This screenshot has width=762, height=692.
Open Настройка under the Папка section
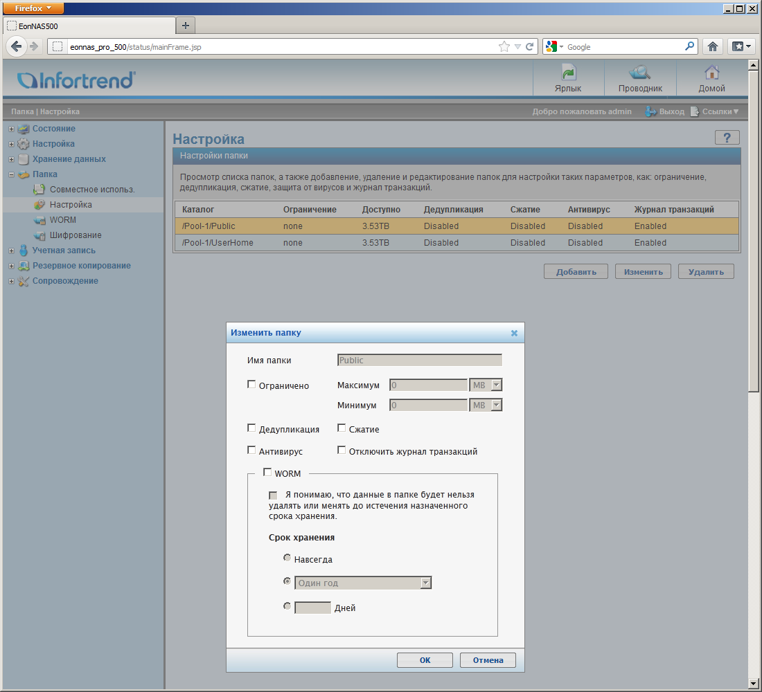(71, 204)
